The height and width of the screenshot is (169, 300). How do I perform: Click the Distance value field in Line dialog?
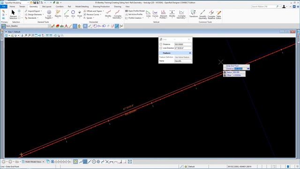point(183,44)
